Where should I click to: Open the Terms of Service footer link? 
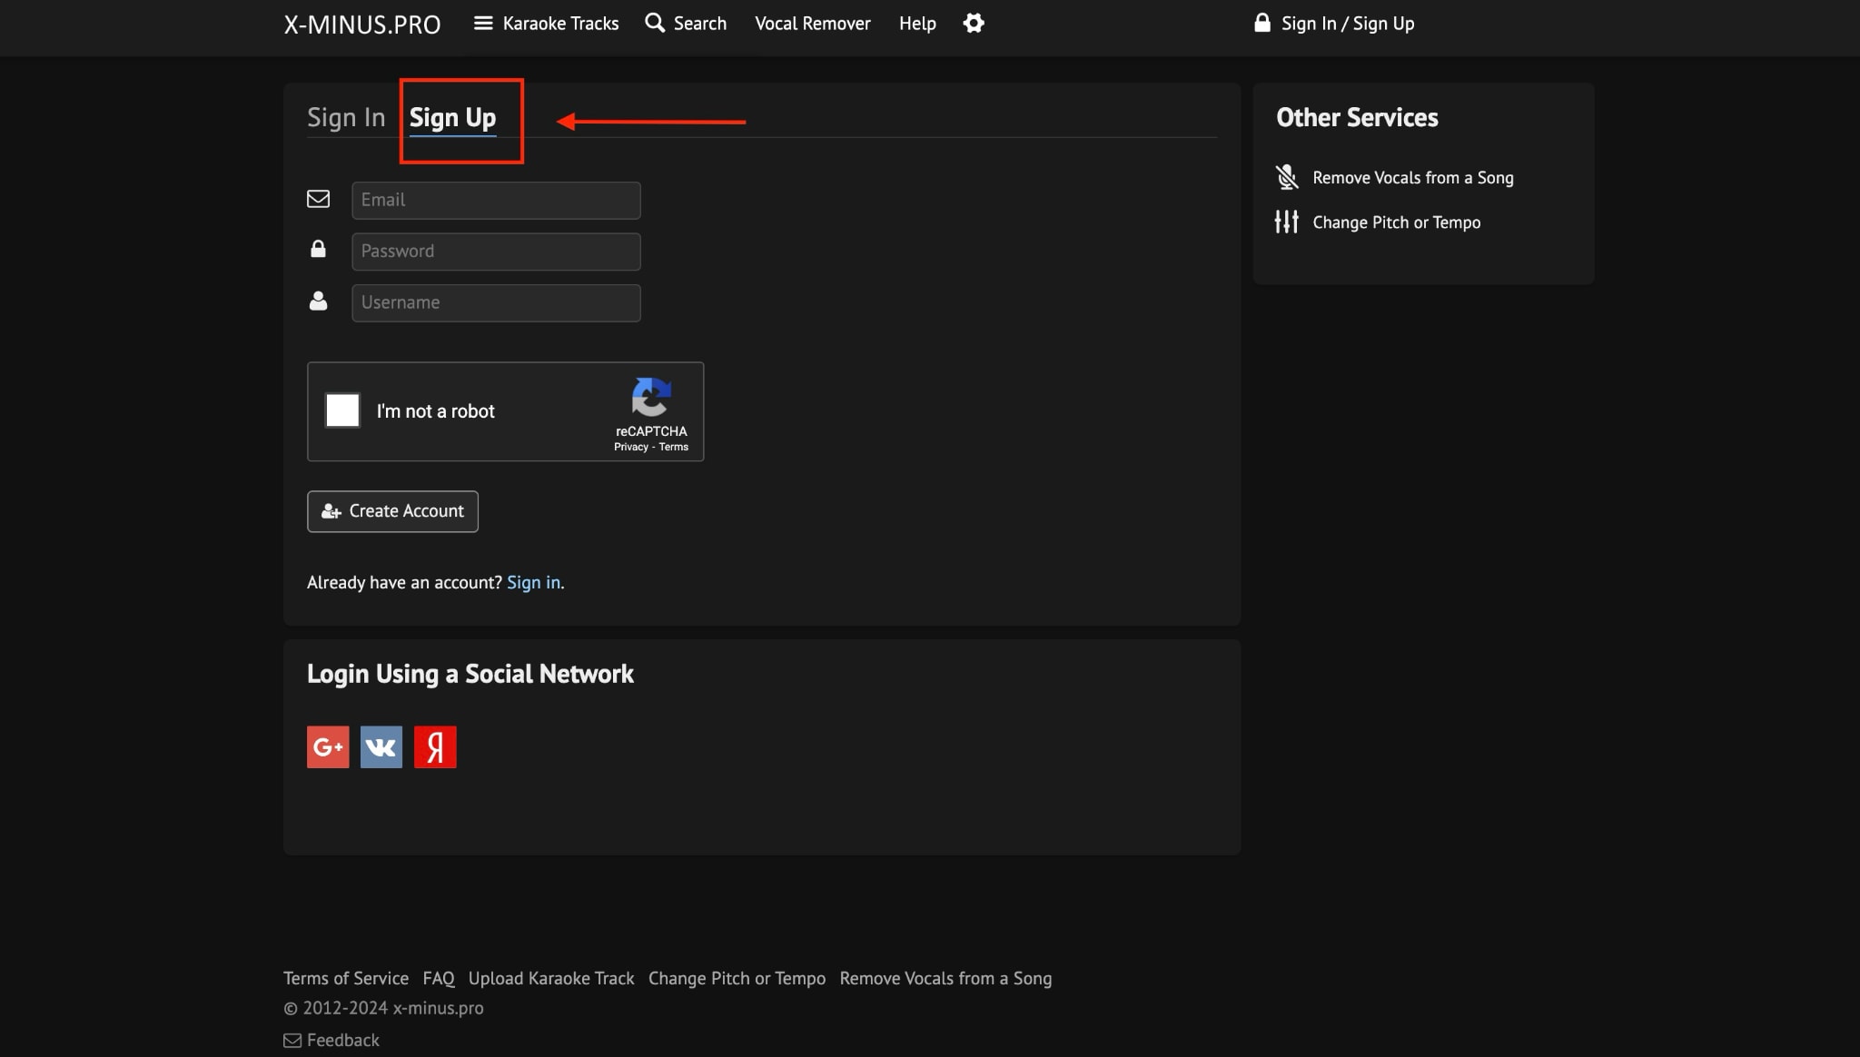[x=346, y=978]
